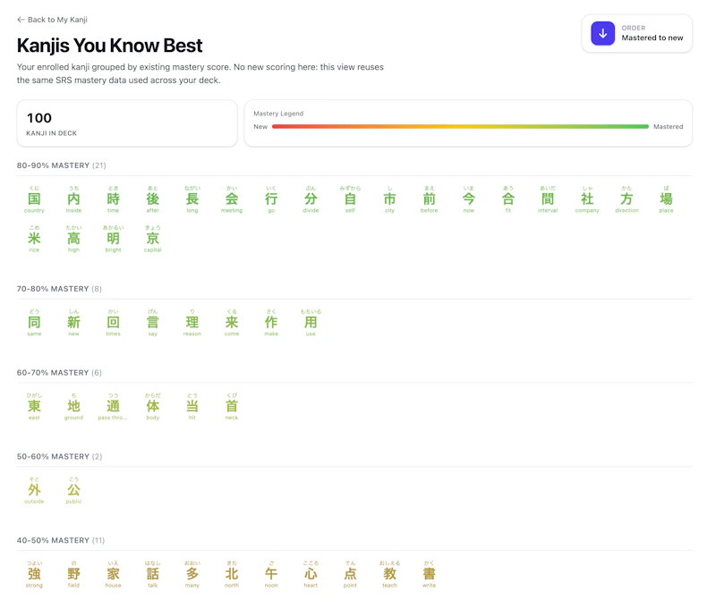Click the 作 make kanji

point(271,323)
